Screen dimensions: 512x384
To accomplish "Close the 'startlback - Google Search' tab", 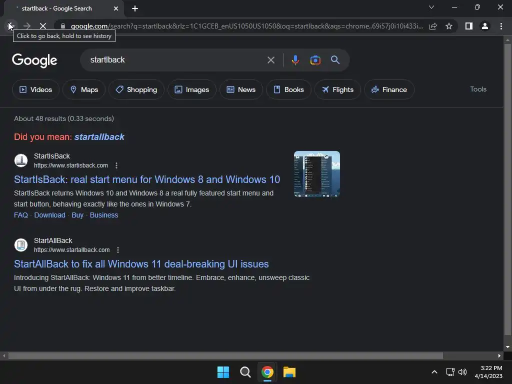I will (116, 8).
